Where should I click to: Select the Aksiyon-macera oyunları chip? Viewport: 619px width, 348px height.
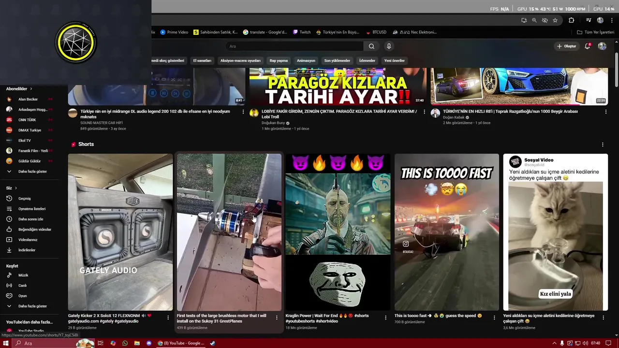click(240, 61)
